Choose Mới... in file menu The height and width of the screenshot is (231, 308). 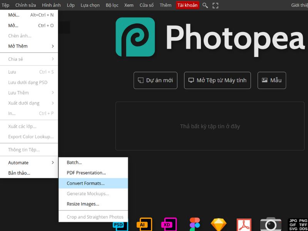click(29, 15)
